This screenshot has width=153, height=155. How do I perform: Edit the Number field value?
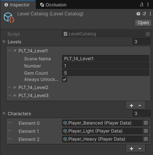coord(106,66)
